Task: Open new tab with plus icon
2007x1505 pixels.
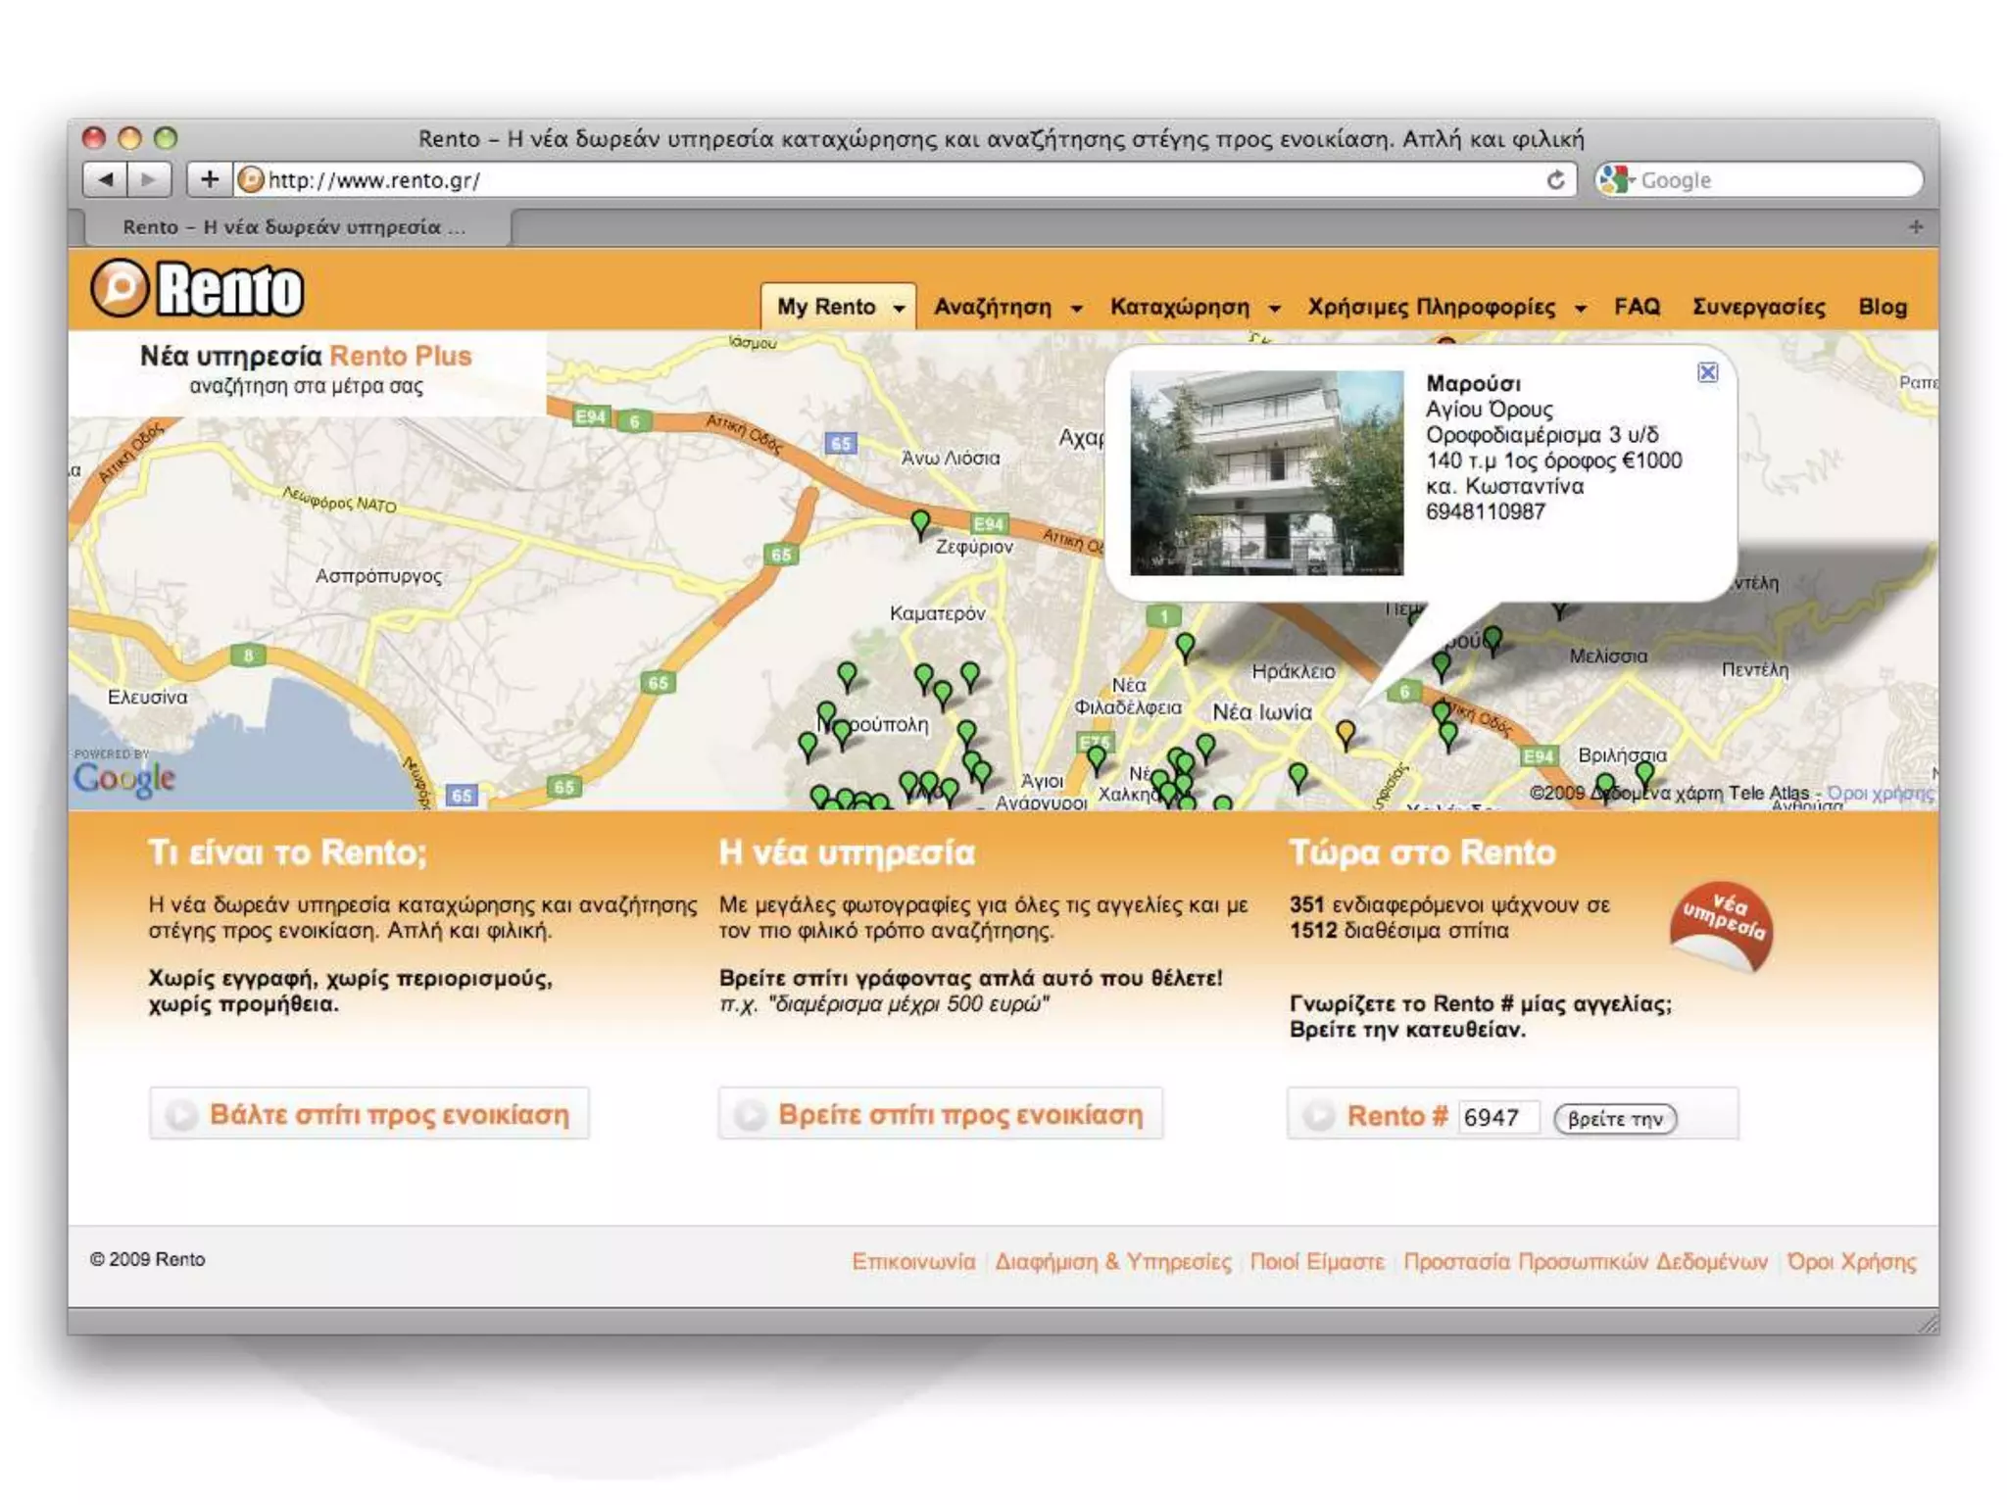Action: coord(1915,227)
